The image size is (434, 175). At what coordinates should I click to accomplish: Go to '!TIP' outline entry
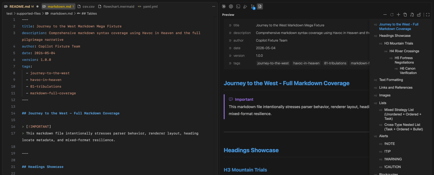(388, 152)
